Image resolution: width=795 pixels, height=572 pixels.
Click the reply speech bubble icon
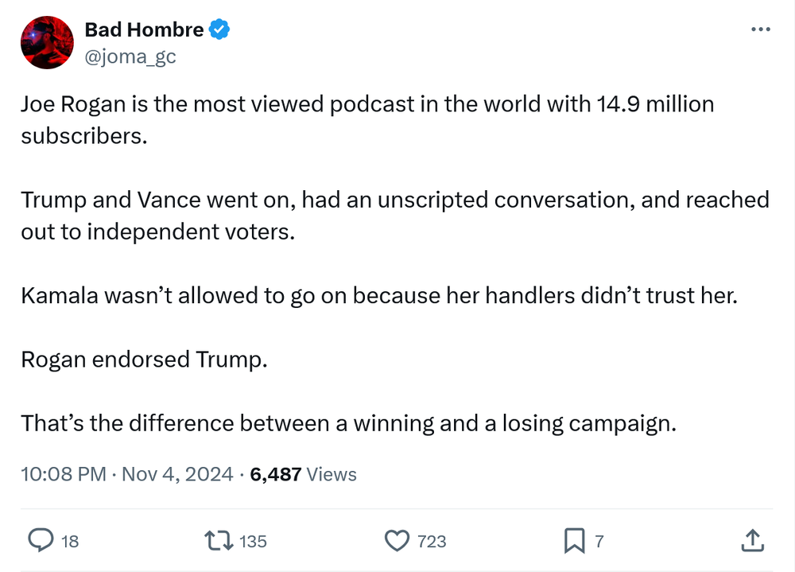pyautogui.click(x=41, y=541)
